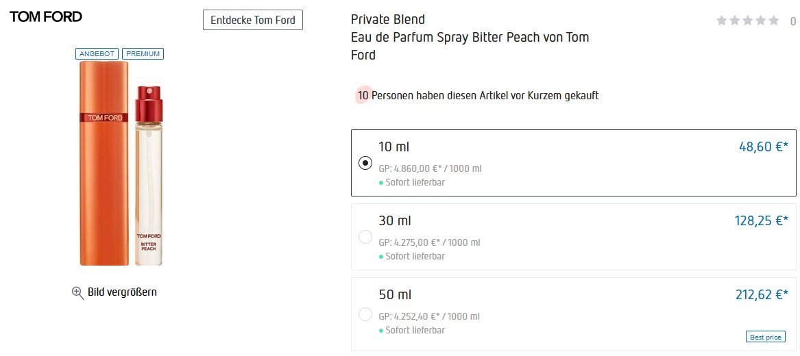Click the ANGEBOT badge on product image

97,53
